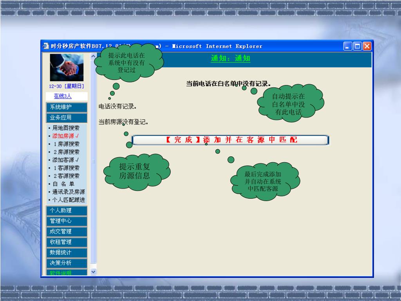
Task: Click the date text 12-30 [星期日]
Action: (67, 86)
